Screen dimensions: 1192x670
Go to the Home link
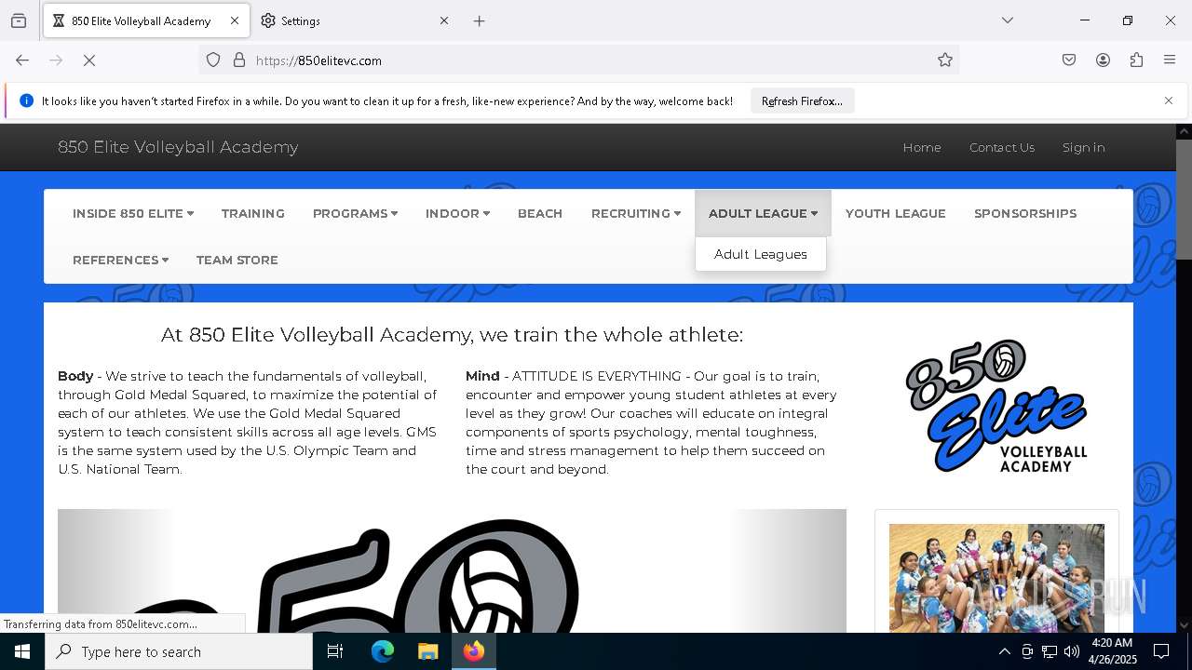[x=922, y=147]
